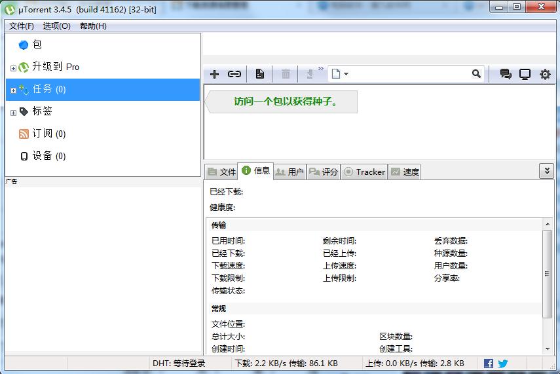Click the 常规 section header
The height and width of the screenshot is (374, 560).
click(219, 309)
